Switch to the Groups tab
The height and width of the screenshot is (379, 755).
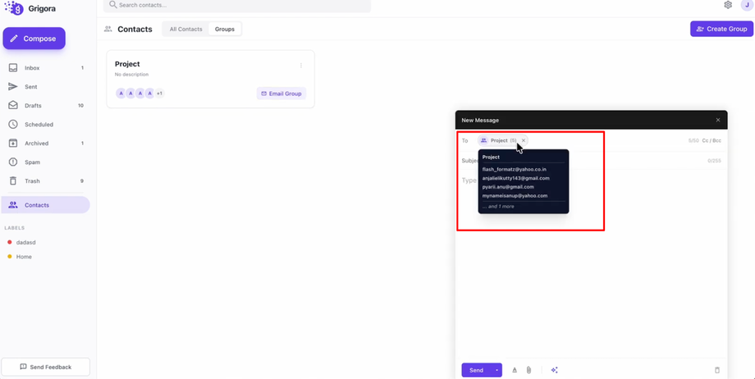[x=224, y=30]
